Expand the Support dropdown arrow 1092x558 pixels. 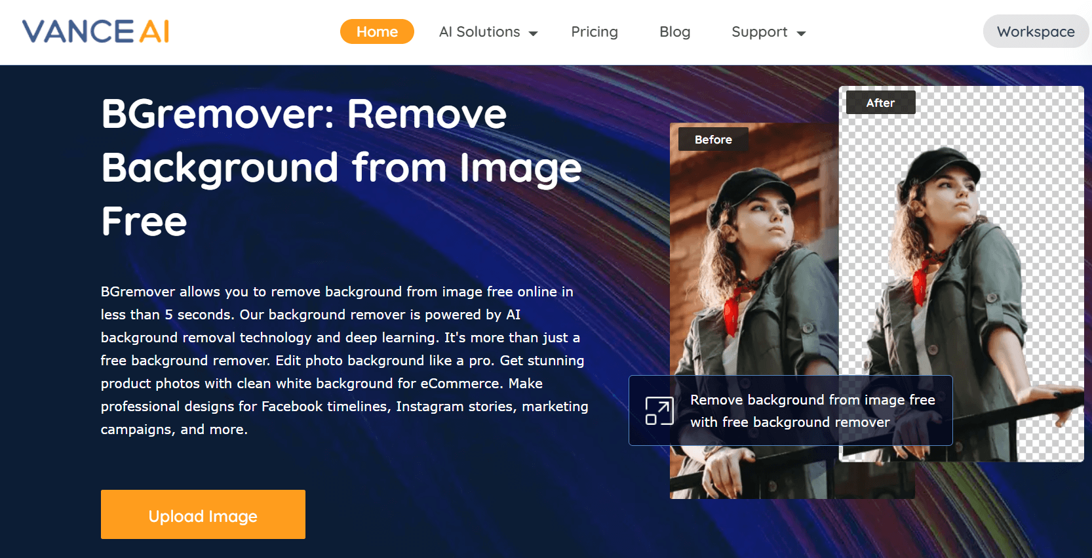coord(801,33)
